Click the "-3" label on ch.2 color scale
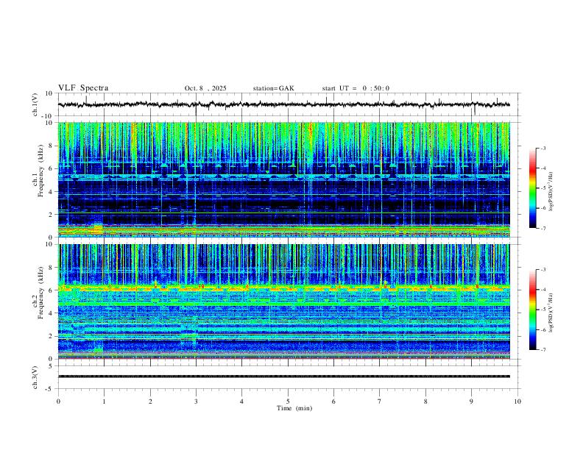This screenshot has width=583, height=450. click(543, 270)
